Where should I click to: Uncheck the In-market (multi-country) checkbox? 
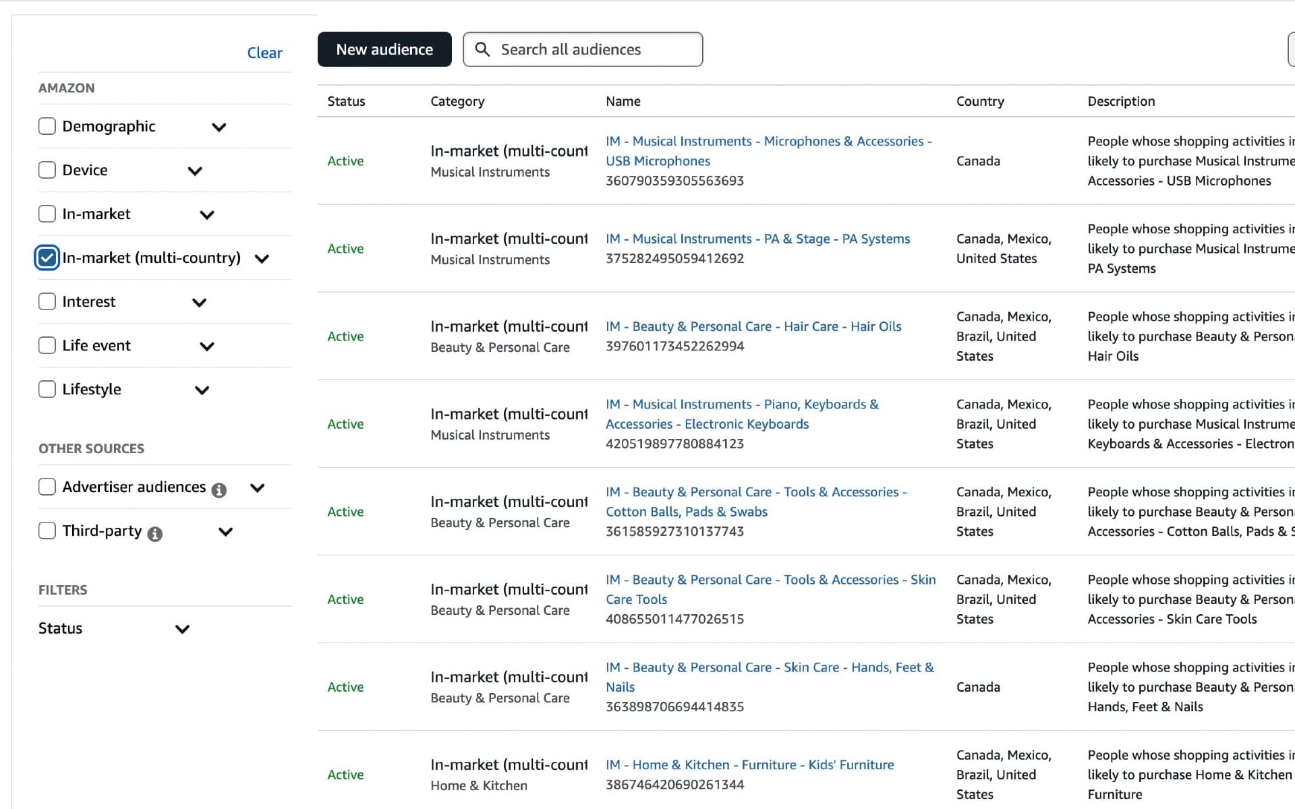[47, 258]
